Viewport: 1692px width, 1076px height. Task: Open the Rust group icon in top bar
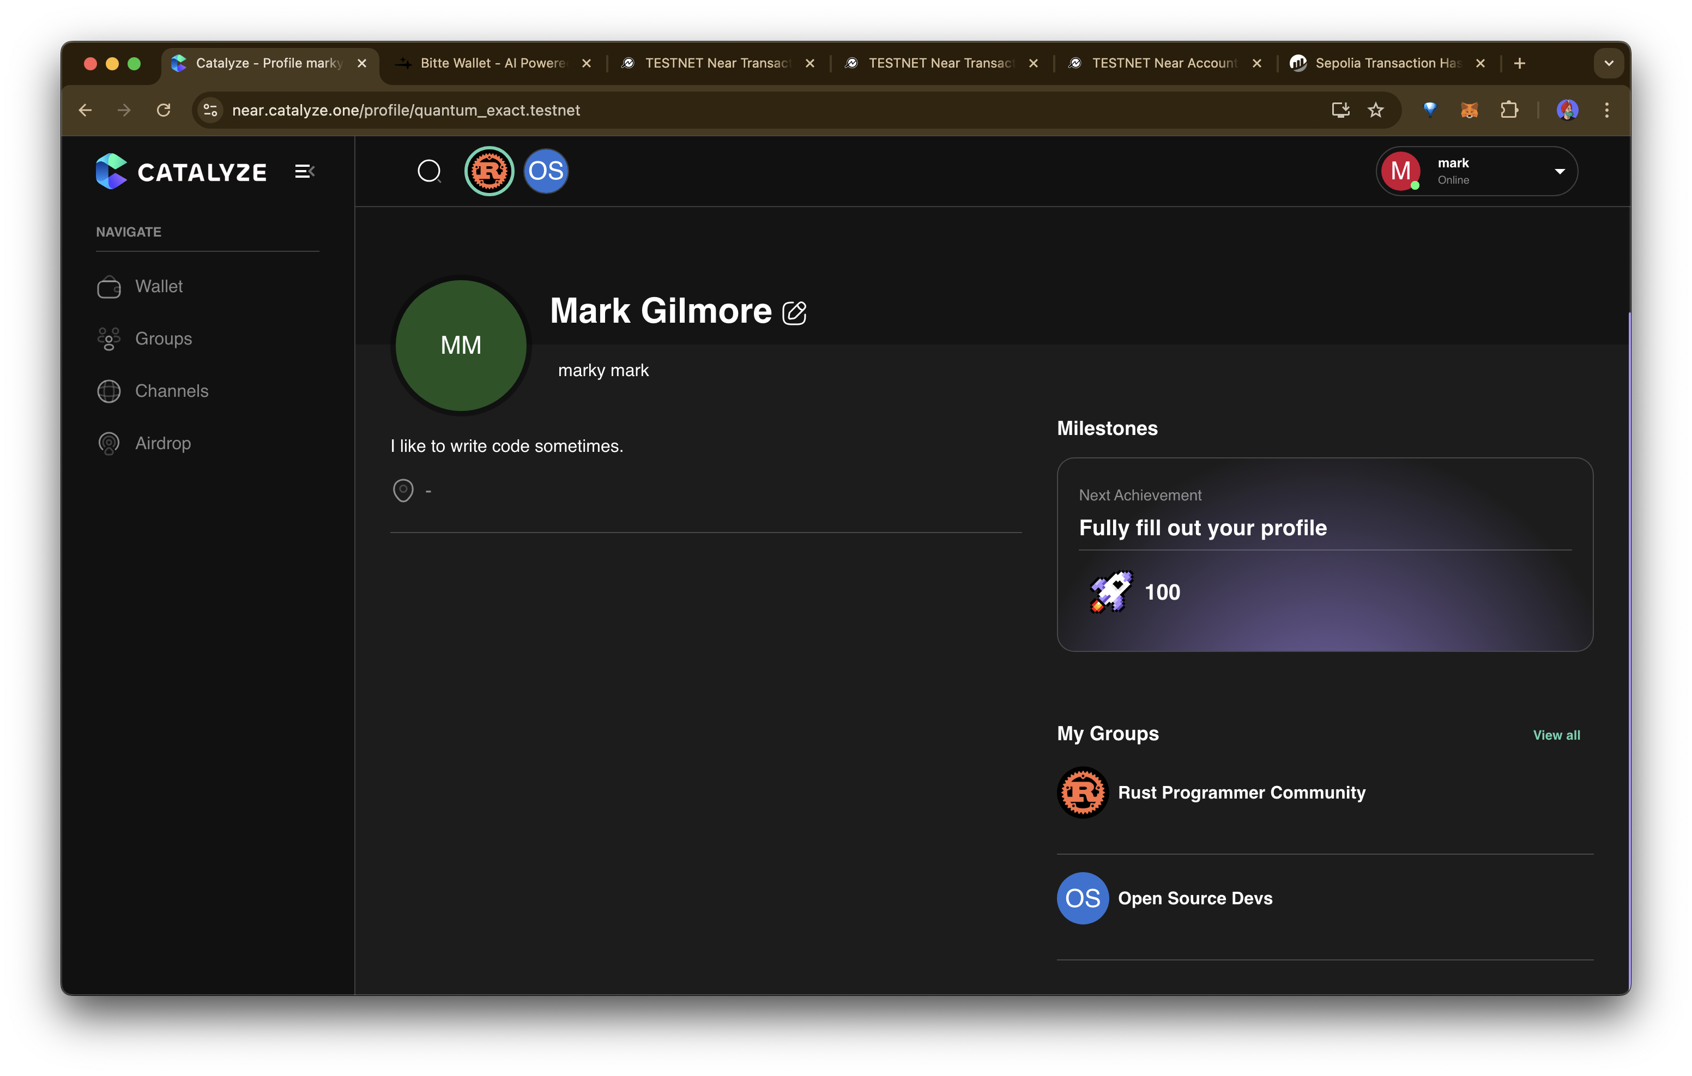[x=489, y=171]
